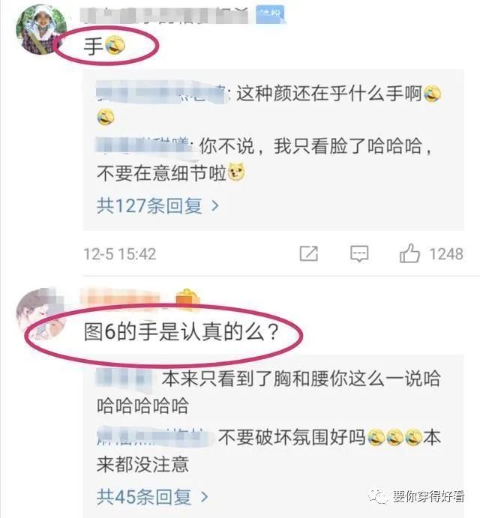Tap the chevron after 共127条回复
This screenshot has width=480, height=518.
click(215, 206)
